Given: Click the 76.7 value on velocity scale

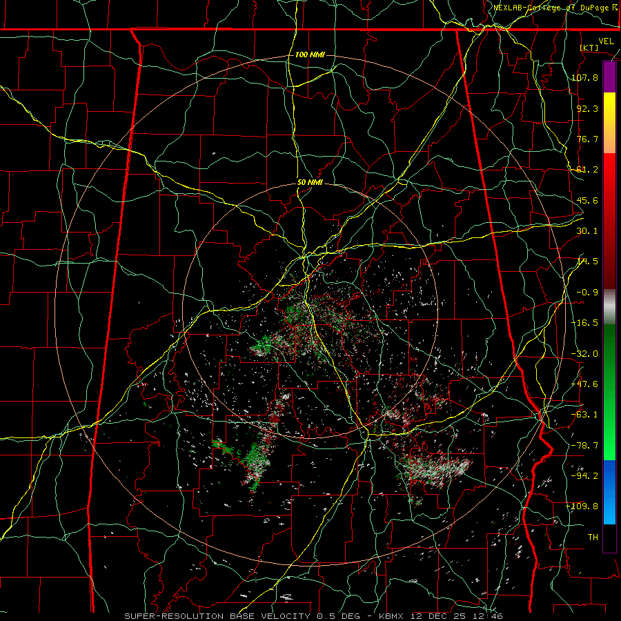Looking at the screenshot, I should 587,139.
